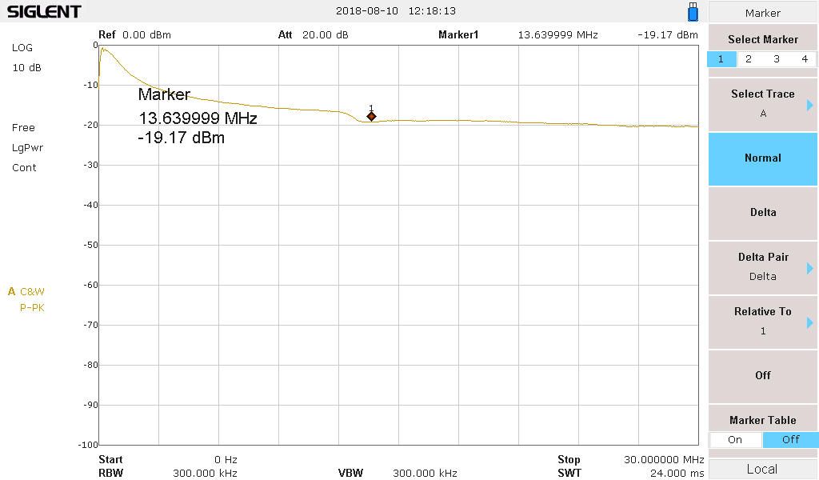Click the Cont sweep label
Viewport: 819px width, 480px height.
[x=24, y=168]
